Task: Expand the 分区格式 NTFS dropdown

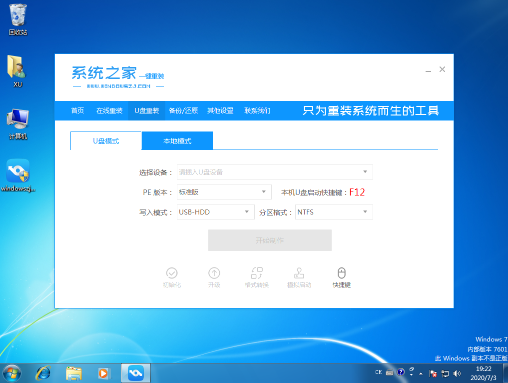Action: click(334, 212)
